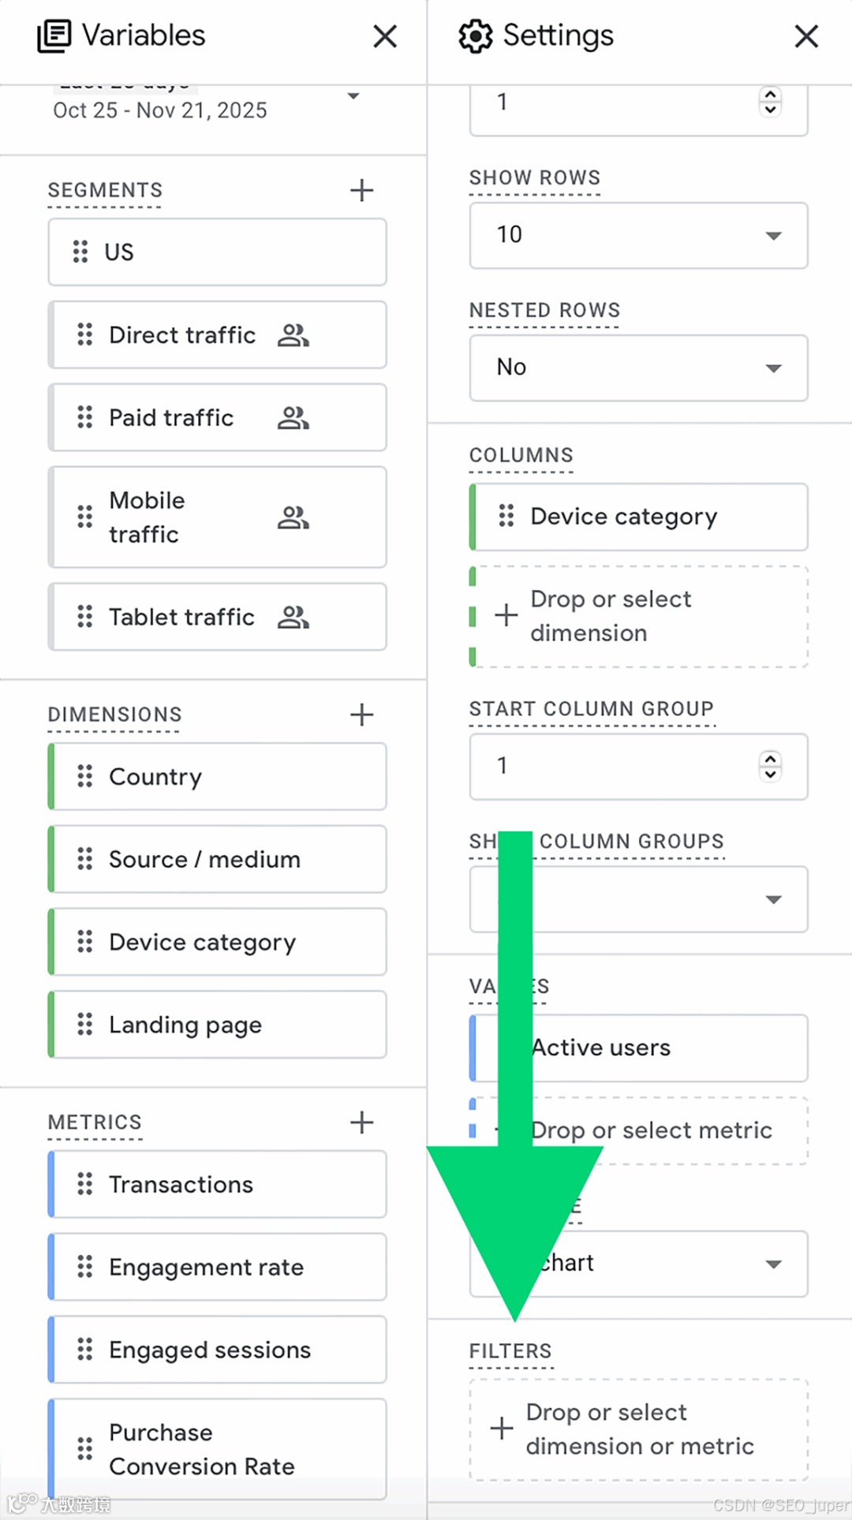Open the Show Rows dropdown

pos(638,235)
